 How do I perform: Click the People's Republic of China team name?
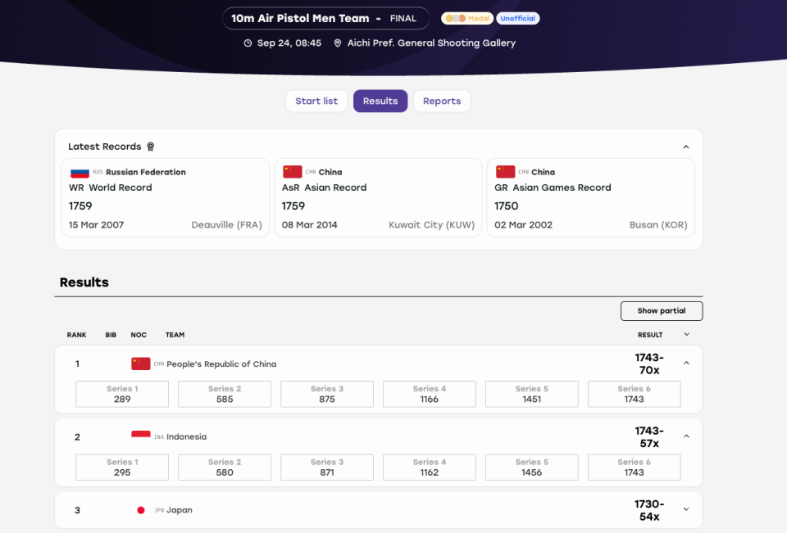tap(221, 364)
